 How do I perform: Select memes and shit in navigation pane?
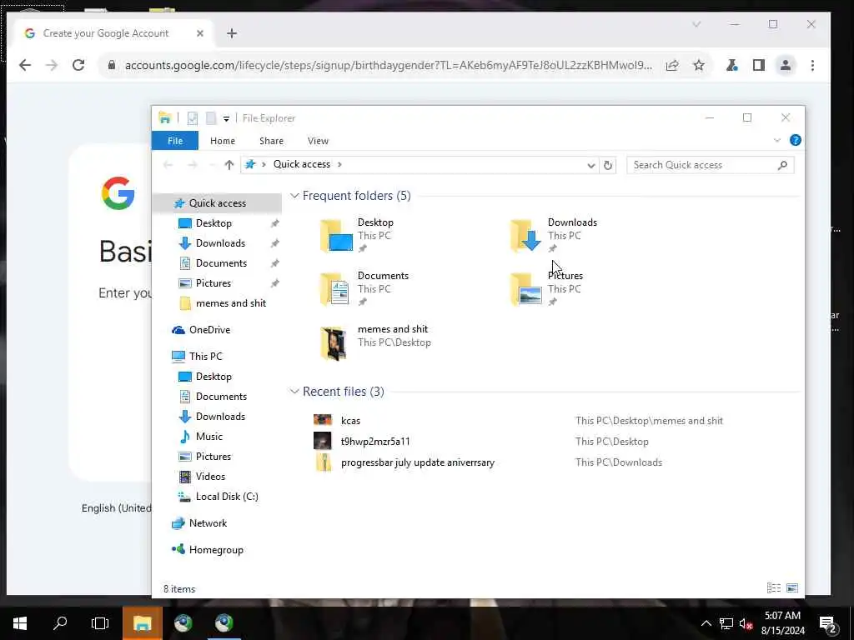point(230,303)
